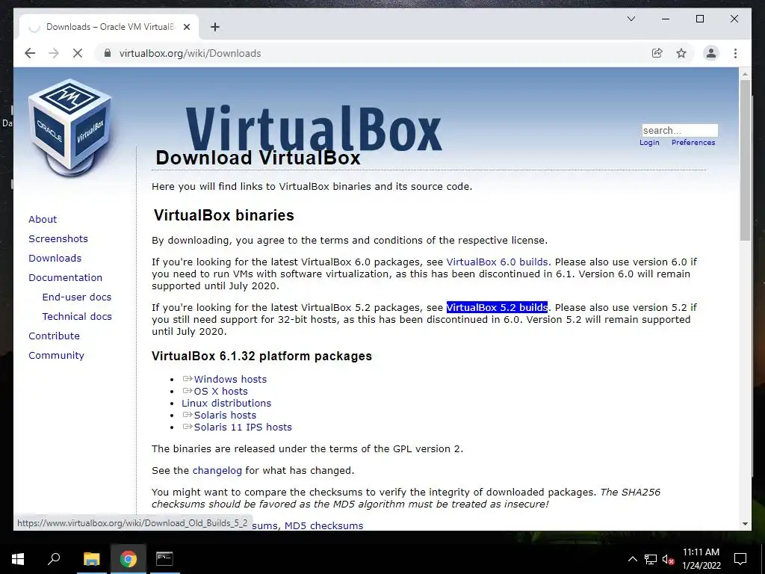Click the share page icon
Viewport: 765px width, 574px height.
(657, 53)
